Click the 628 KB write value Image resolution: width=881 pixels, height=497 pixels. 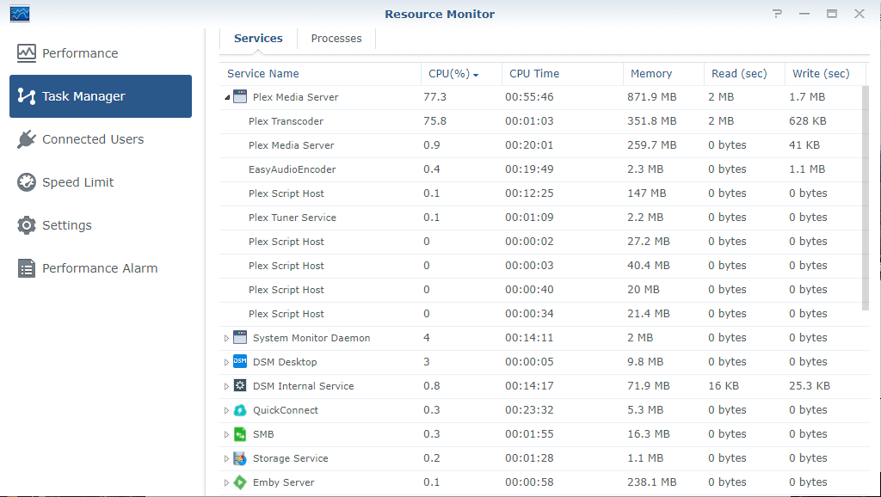[807, 120]
